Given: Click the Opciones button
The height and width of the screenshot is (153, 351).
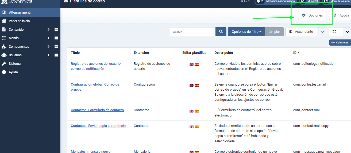Looking at the screenshot, I should click(312, 15).
